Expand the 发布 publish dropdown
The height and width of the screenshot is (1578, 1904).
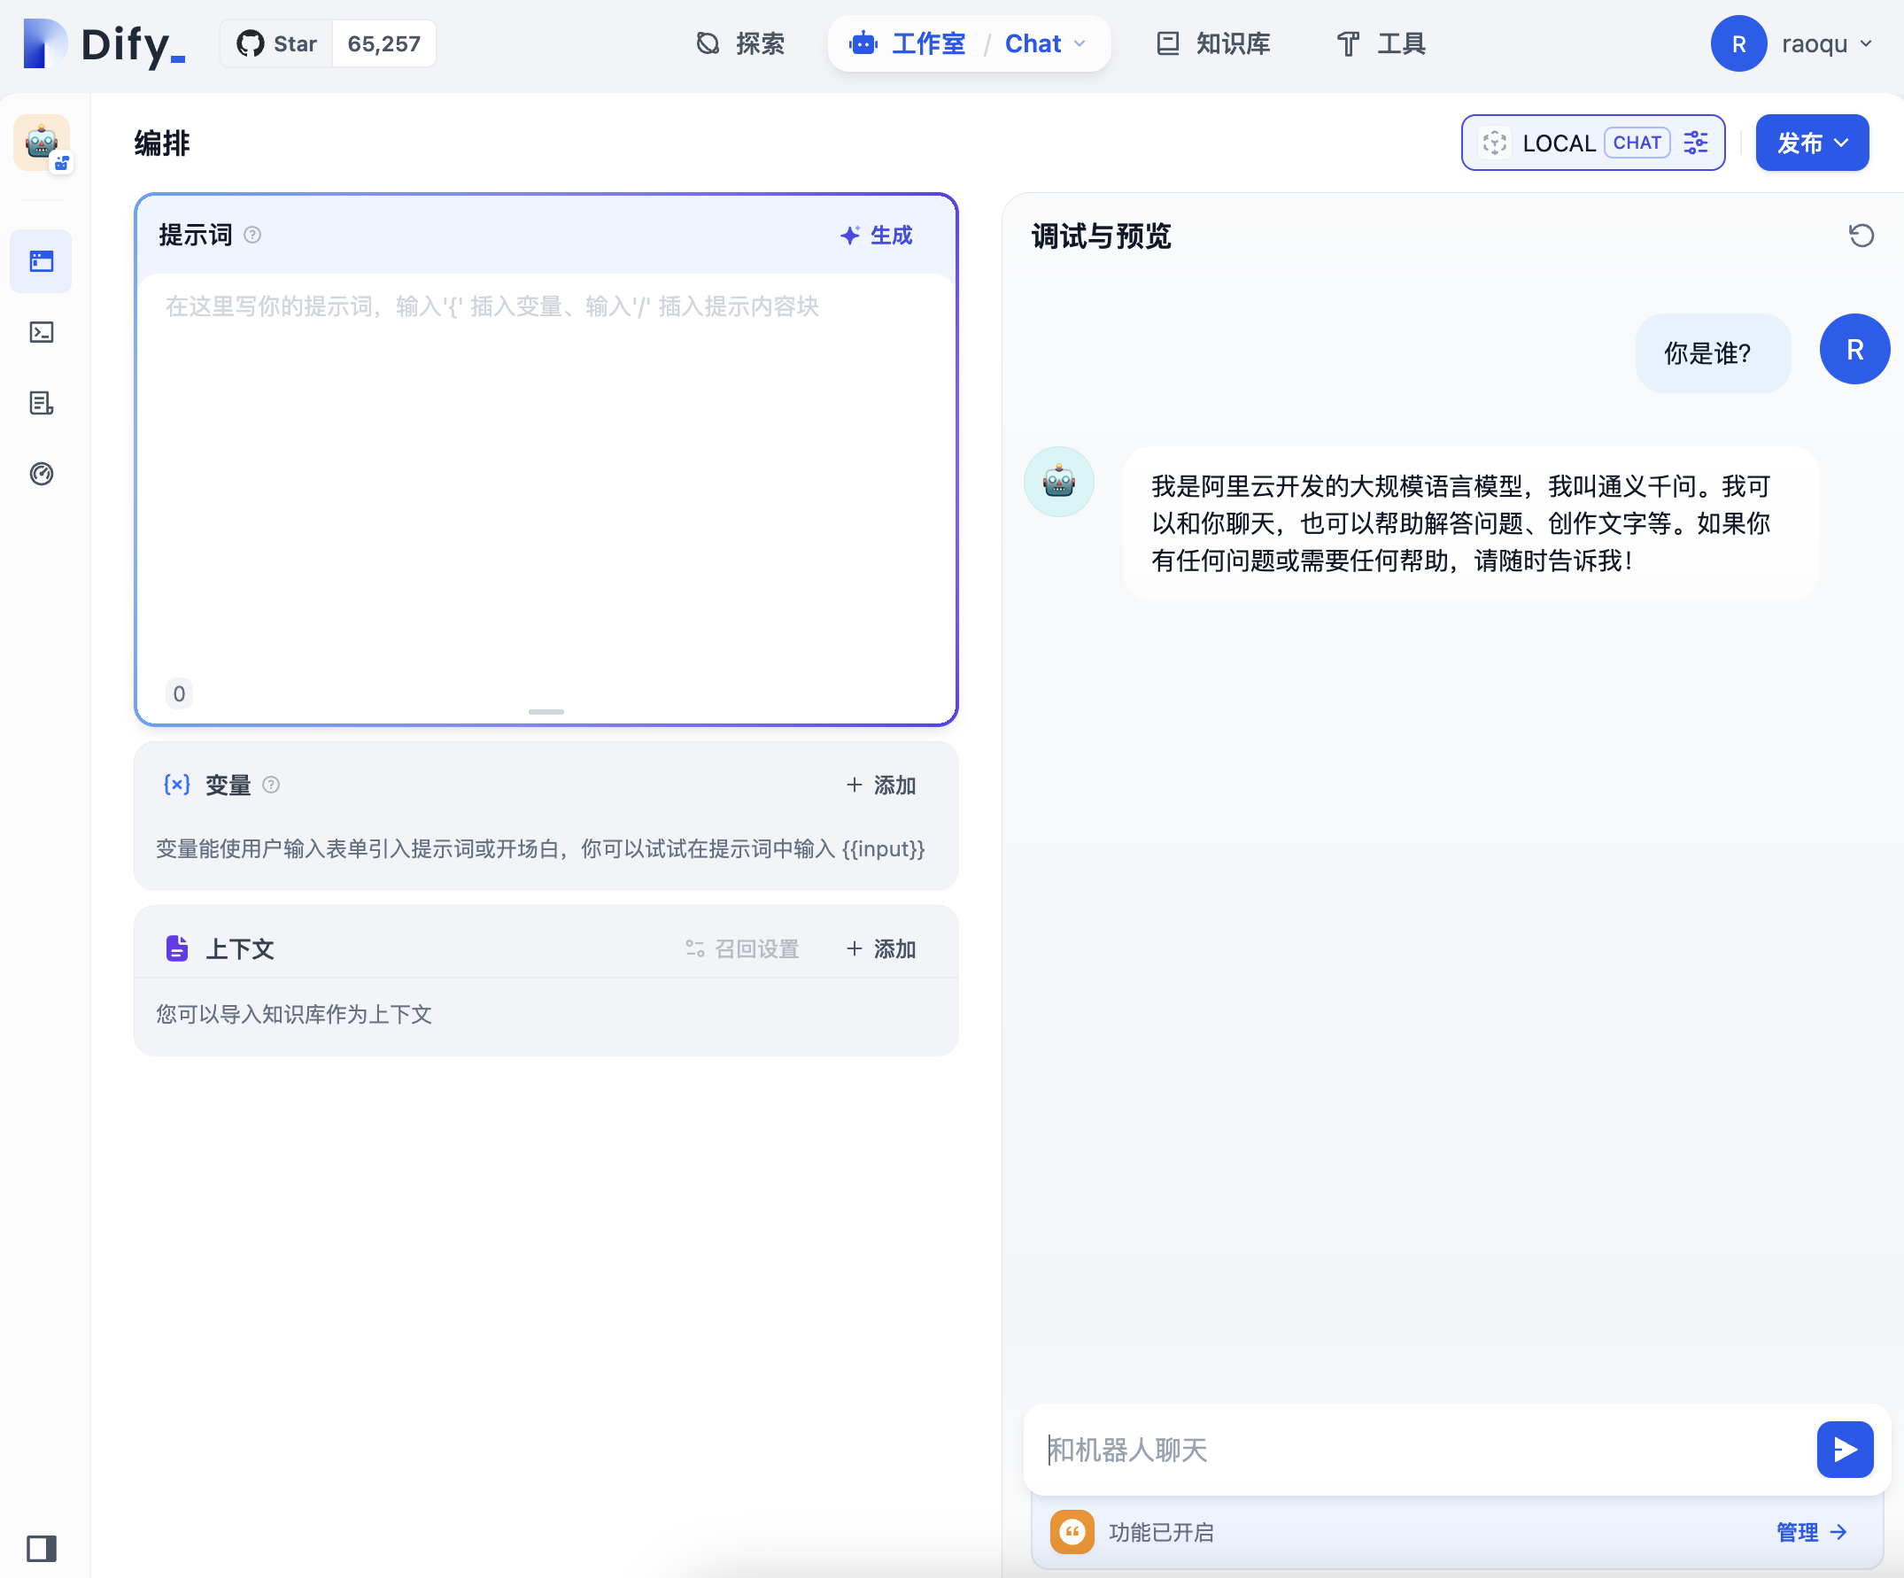coord(1812,143)
